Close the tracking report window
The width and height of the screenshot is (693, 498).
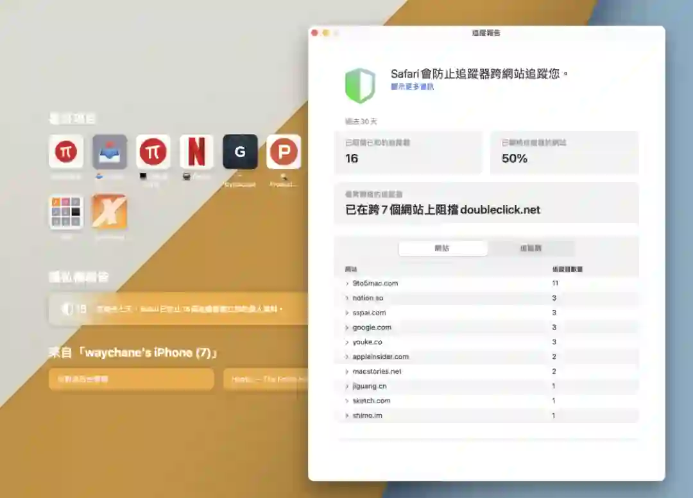click(x=314, y=33)
